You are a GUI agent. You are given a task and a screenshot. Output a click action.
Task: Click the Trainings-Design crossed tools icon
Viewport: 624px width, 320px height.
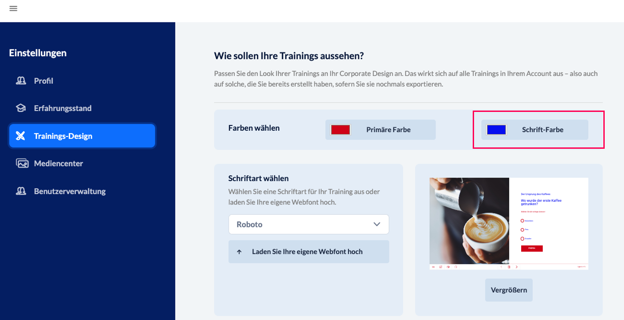coord(21,136)
